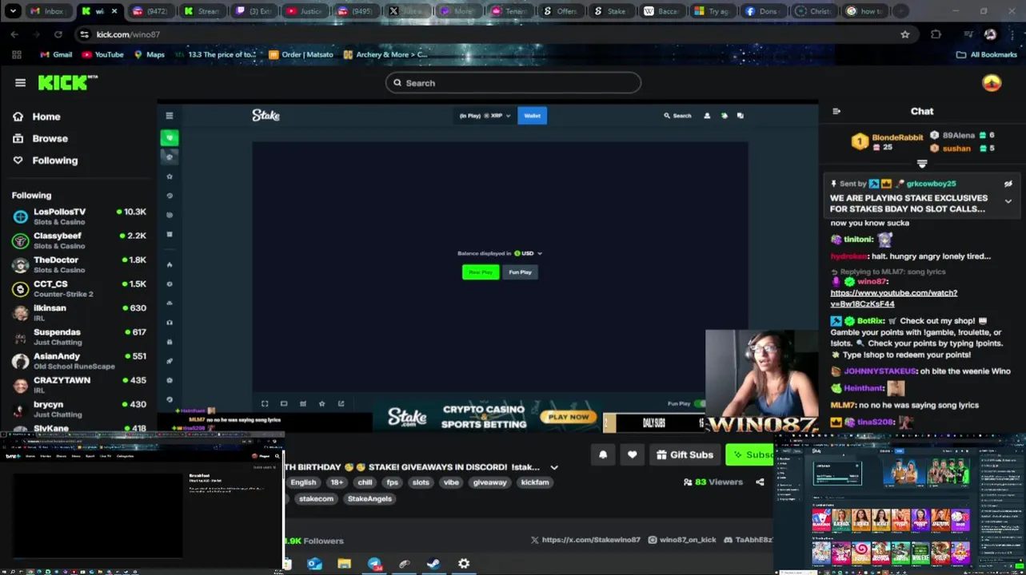Click the giveaway stream tag

[x=489, y=482]
